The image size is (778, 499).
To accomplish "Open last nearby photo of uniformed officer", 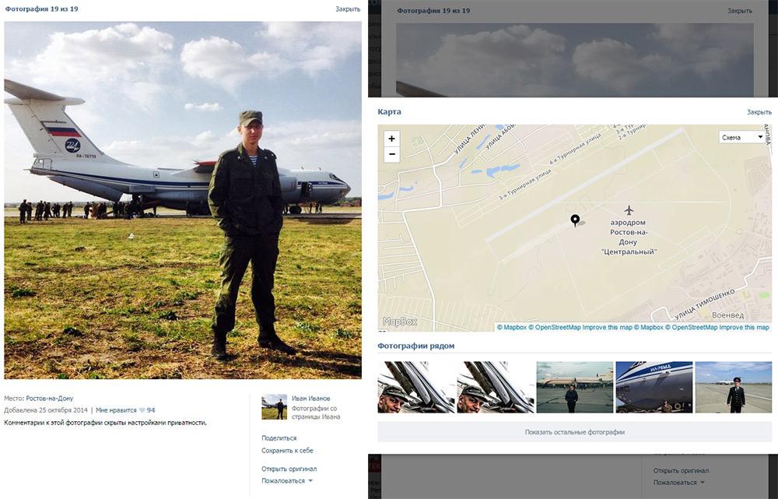I will tap(734, 387).
